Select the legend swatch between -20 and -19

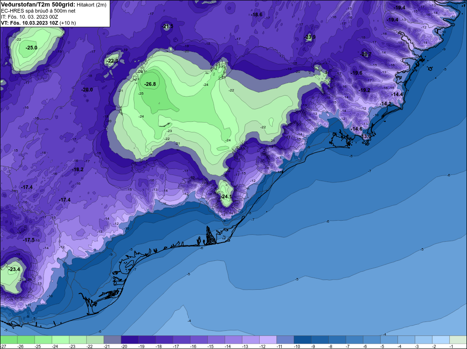(129, 340)
